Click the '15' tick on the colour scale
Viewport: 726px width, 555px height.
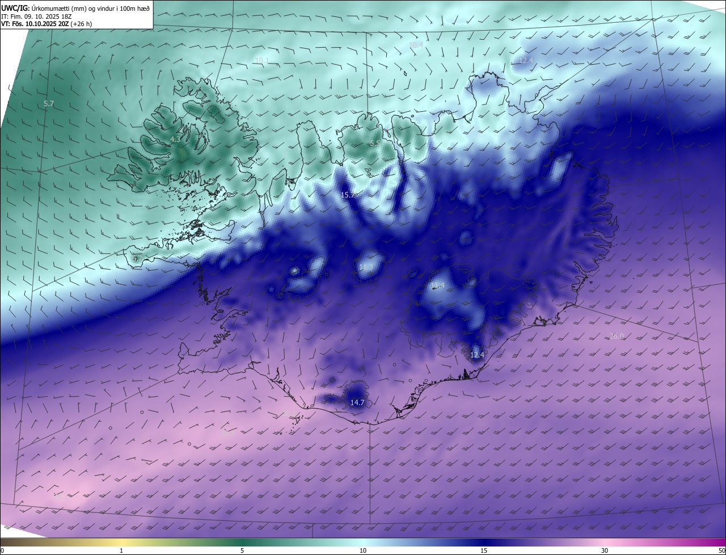tap(483, 550)
